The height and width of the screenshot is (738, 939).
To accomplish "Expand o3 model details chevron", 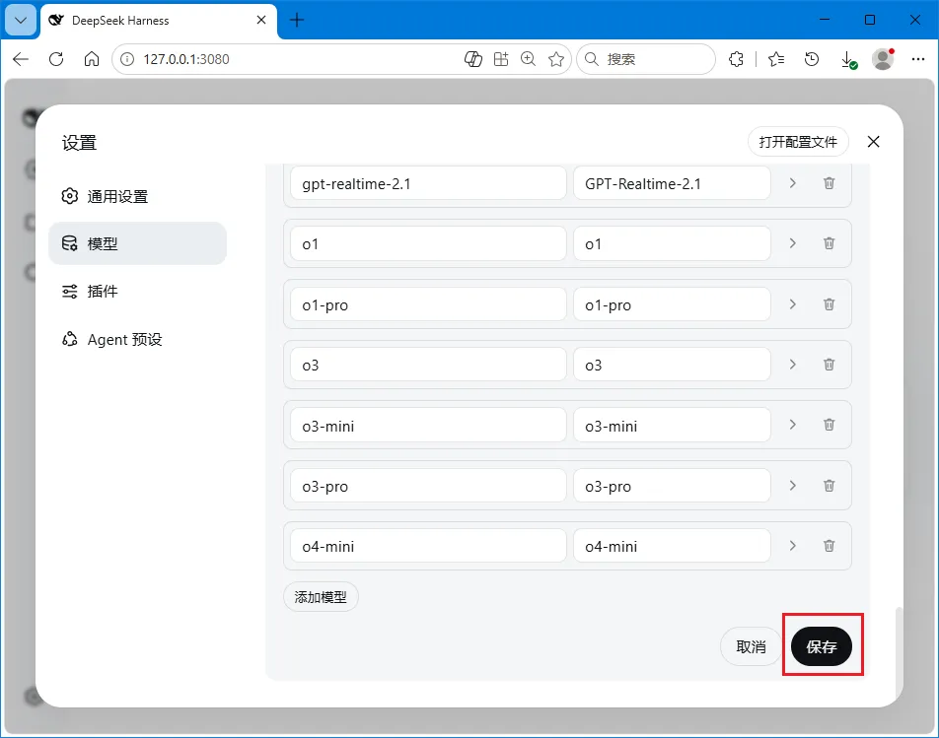I will (x=792, y=365).
